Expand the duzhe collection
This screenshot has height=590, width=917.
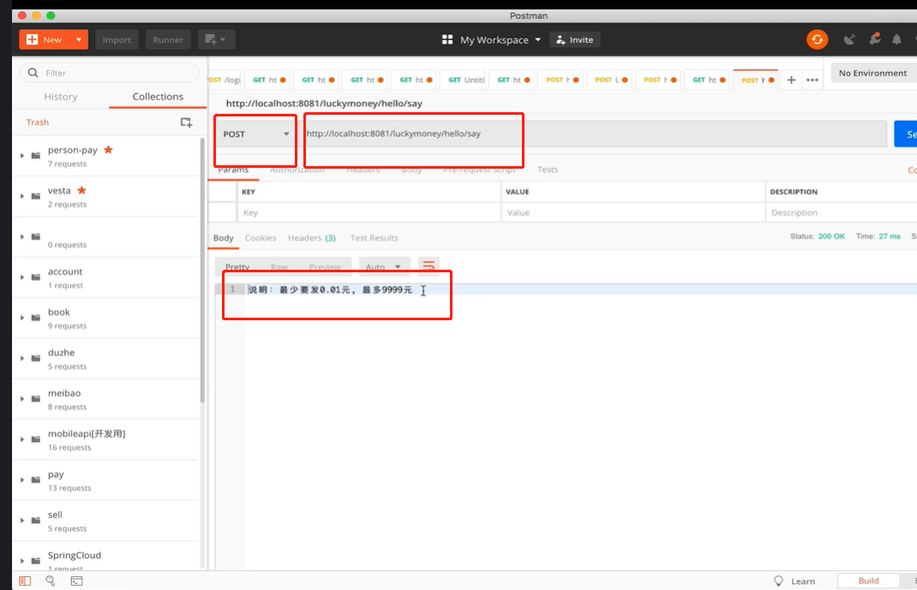[22, 358]
